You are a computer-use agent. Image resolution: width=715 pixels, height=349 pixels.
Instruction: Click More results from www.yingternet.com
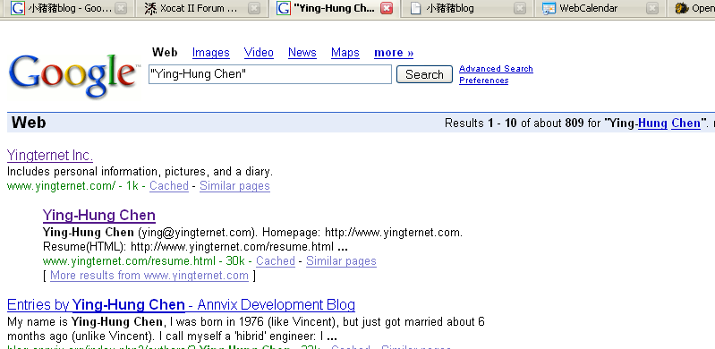click(149, 276)
